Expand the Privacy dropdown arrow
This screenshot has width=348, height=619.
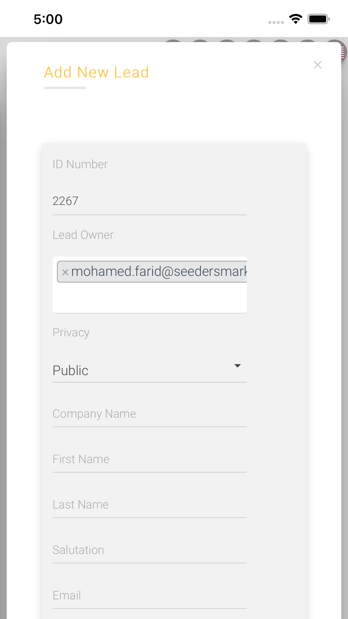click(x=237, y=366)
